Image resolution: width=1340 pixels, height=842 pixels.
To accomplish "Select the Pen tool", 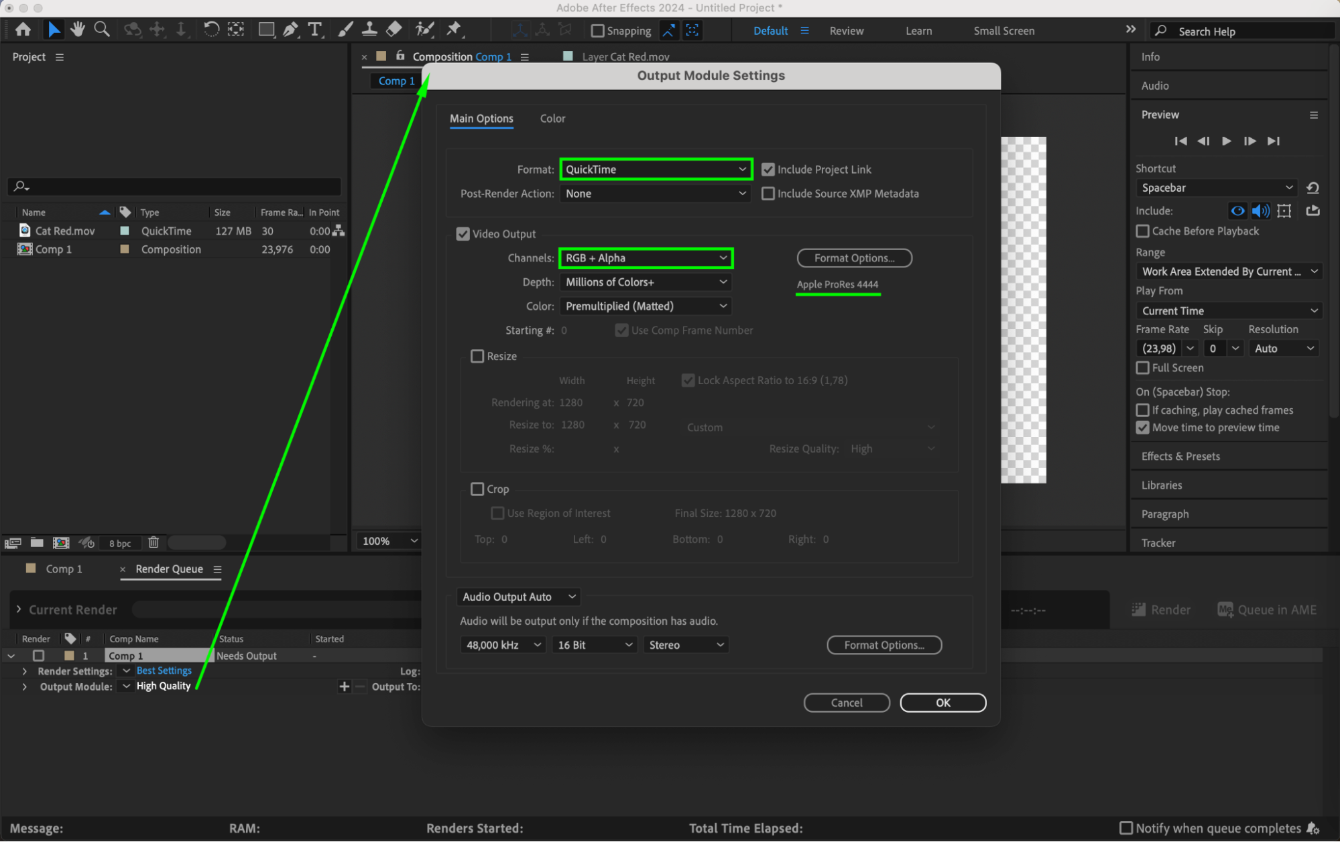I will pos(290,29).
